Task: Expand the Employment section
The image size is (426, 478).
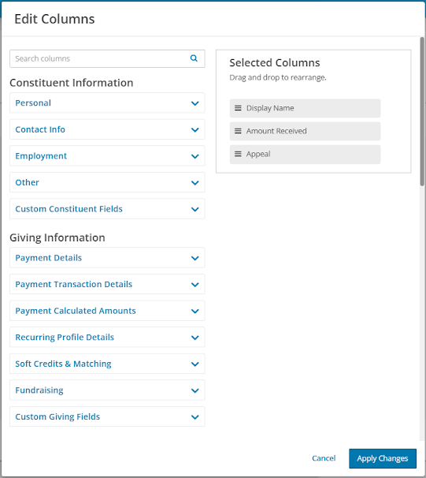Action: (x=107, y=155)
